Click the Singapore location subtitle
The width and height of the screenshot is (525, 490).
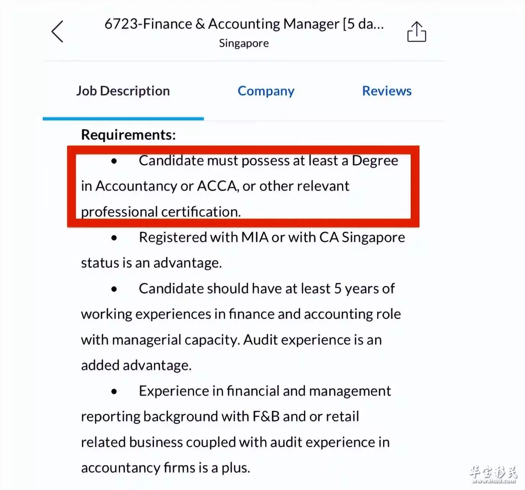point(244,43)
